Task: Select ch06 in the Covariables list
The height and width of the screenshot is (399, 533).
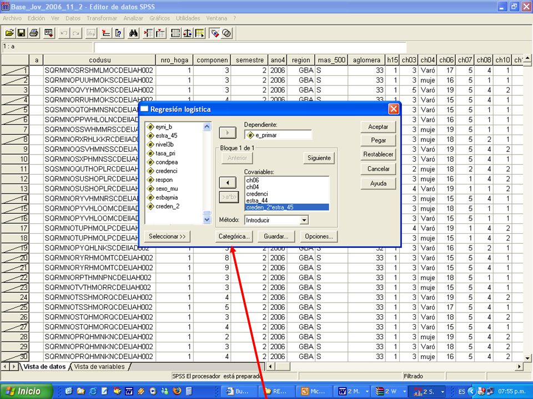Action: coord(286,180)
